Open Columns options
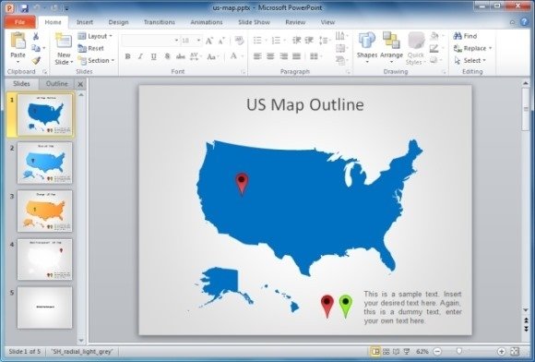Image resolution: width=535 pixels, height=362 pixels. [x=316, y=56]
